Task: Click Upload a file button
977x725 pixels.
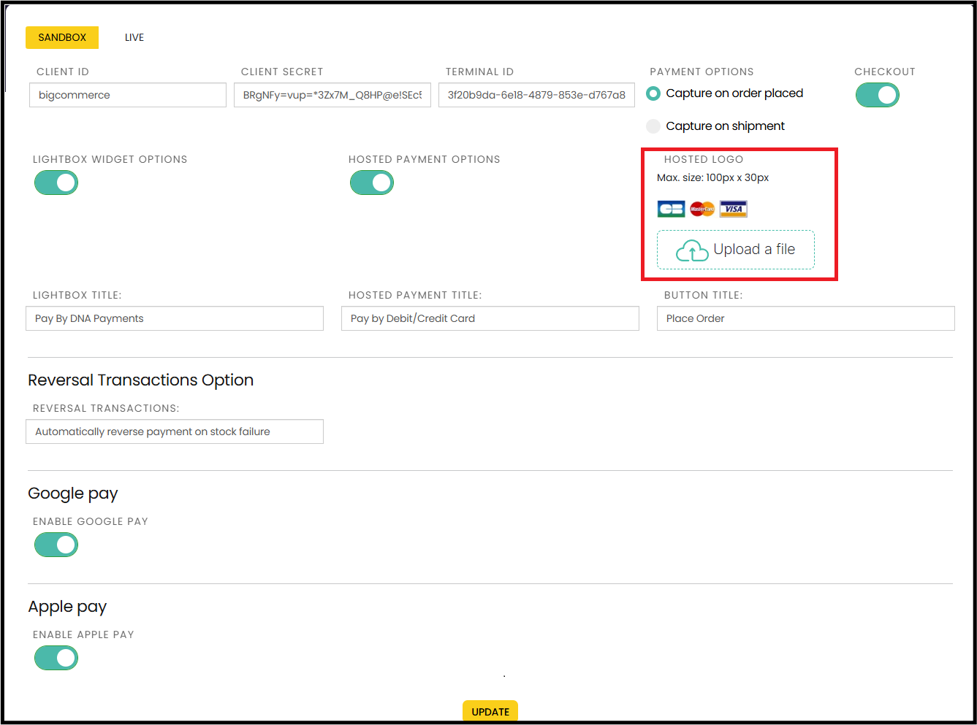Action: (x=753, y=250)
